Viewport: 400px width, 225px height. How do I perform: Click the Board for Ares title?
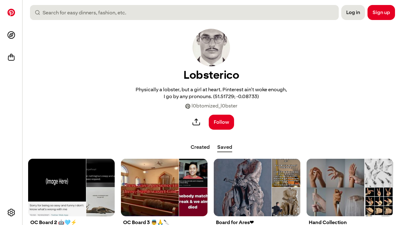pyautogui.click(x=235, y=222)
